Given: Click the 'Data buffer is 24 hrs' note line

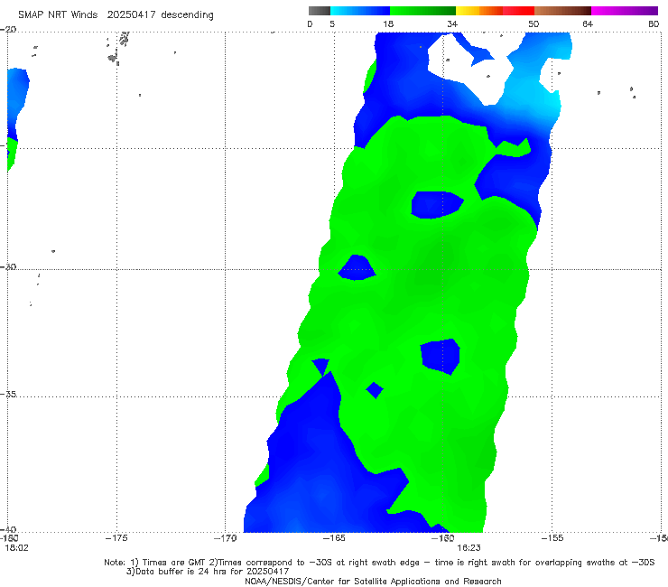Looking at the screenshot, I should pos(208,572).
